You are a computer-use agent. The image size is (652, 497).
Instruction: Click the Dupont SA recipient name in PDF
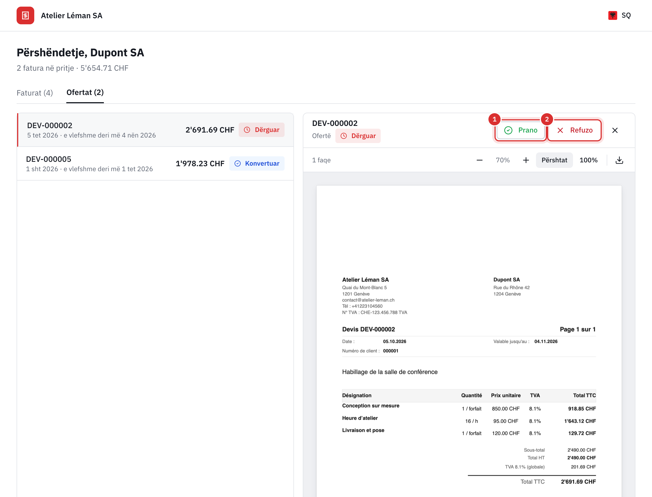(506, 279)
